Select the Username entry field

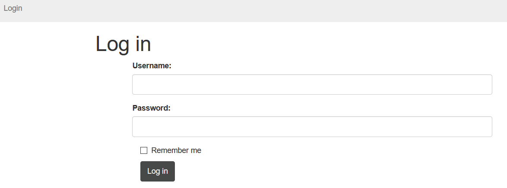coord(312,85)
